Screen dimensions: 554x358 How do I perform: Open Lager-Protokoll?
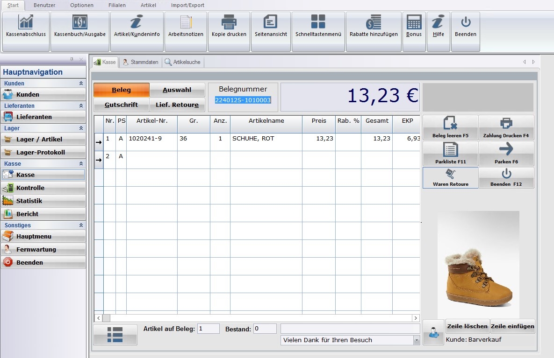(x=43, y=152)
